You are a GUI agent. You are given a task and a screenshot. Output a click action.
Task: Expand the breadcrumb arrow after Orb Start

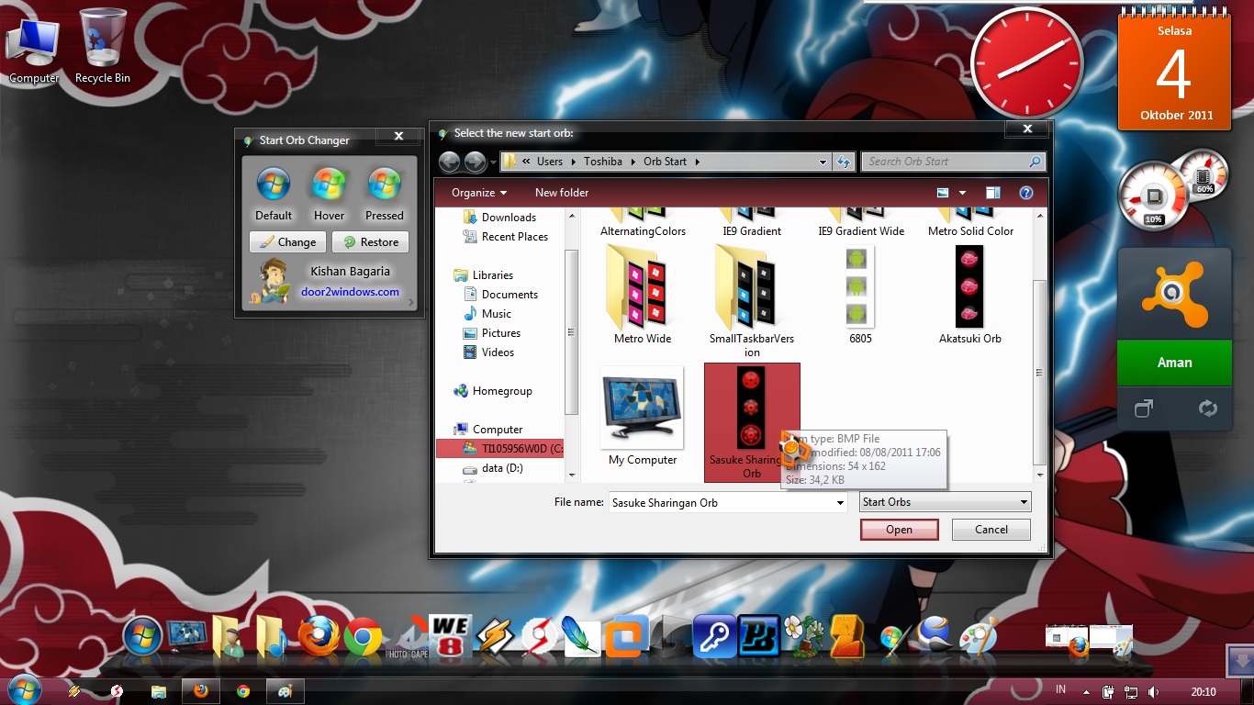(697, 162)
